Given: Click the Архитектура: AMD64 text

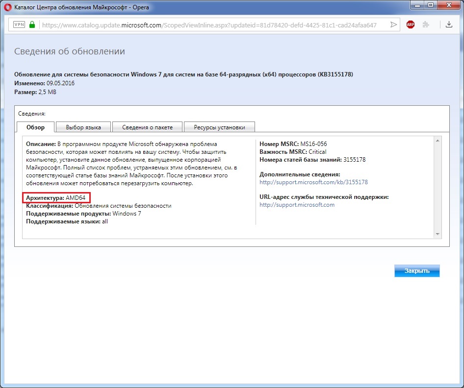Looking at the screenshot, I should coord(55,198).
